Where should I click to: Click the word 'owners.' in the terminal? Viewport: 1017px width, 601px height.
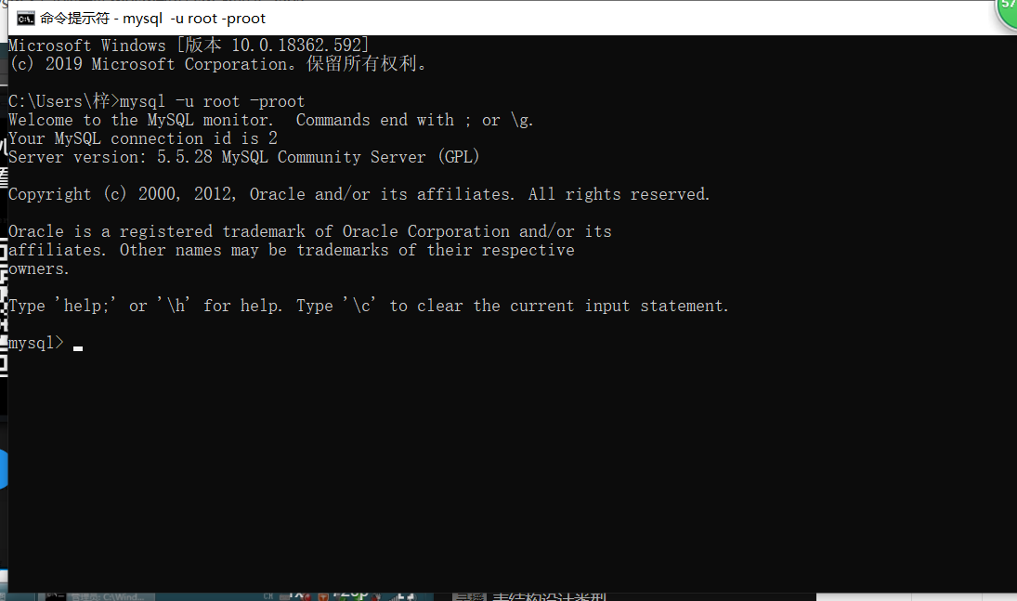point(39,269)
